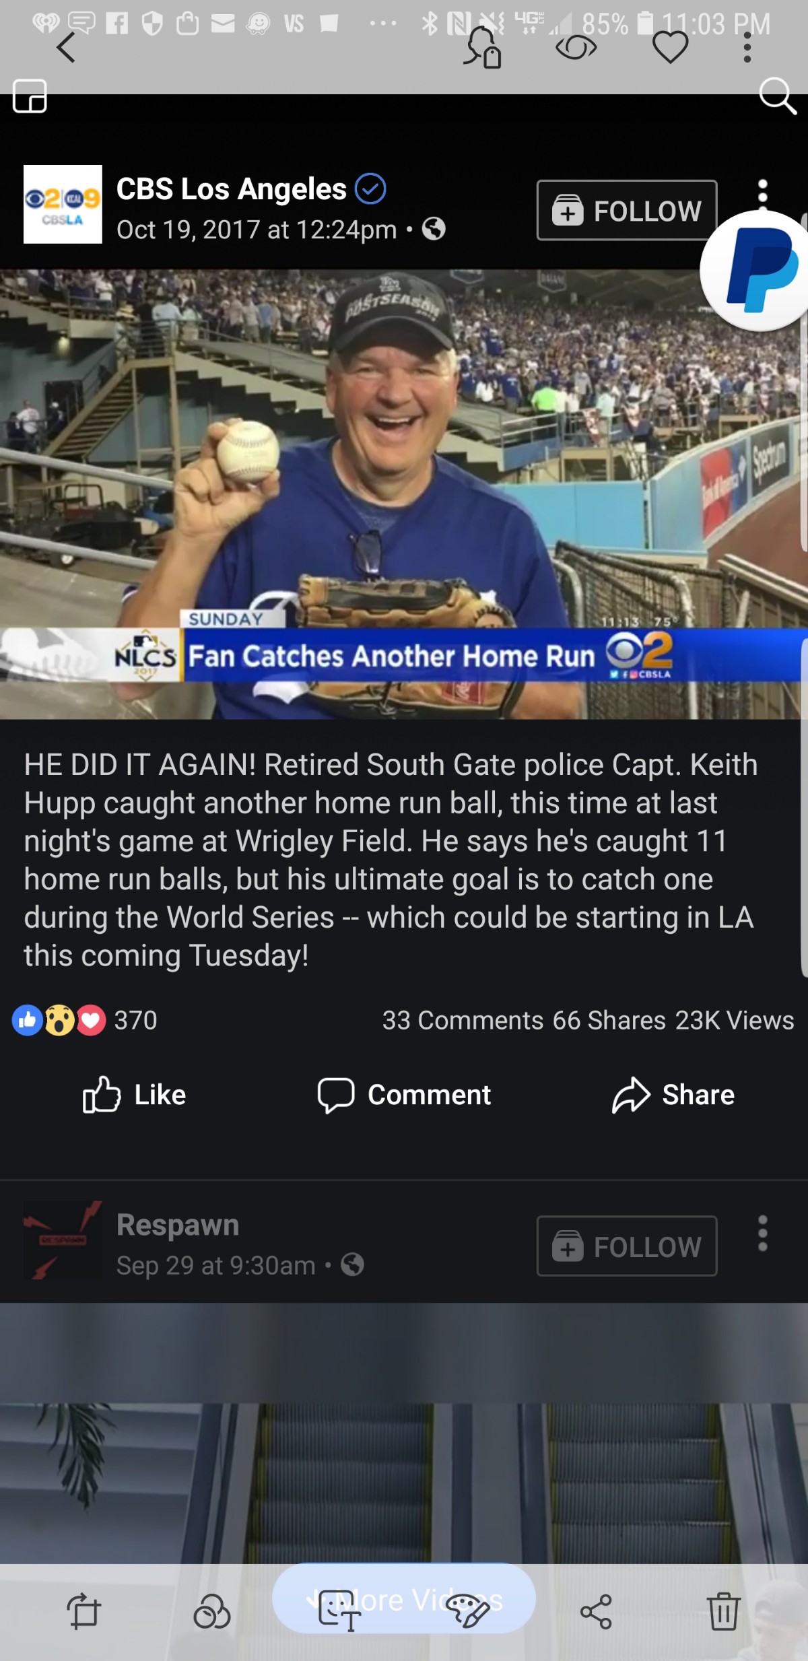Viewport: 808px width, 1661px height.
Task: Open the Bixby Vision eye icon
Action: [x=576, y=48]
